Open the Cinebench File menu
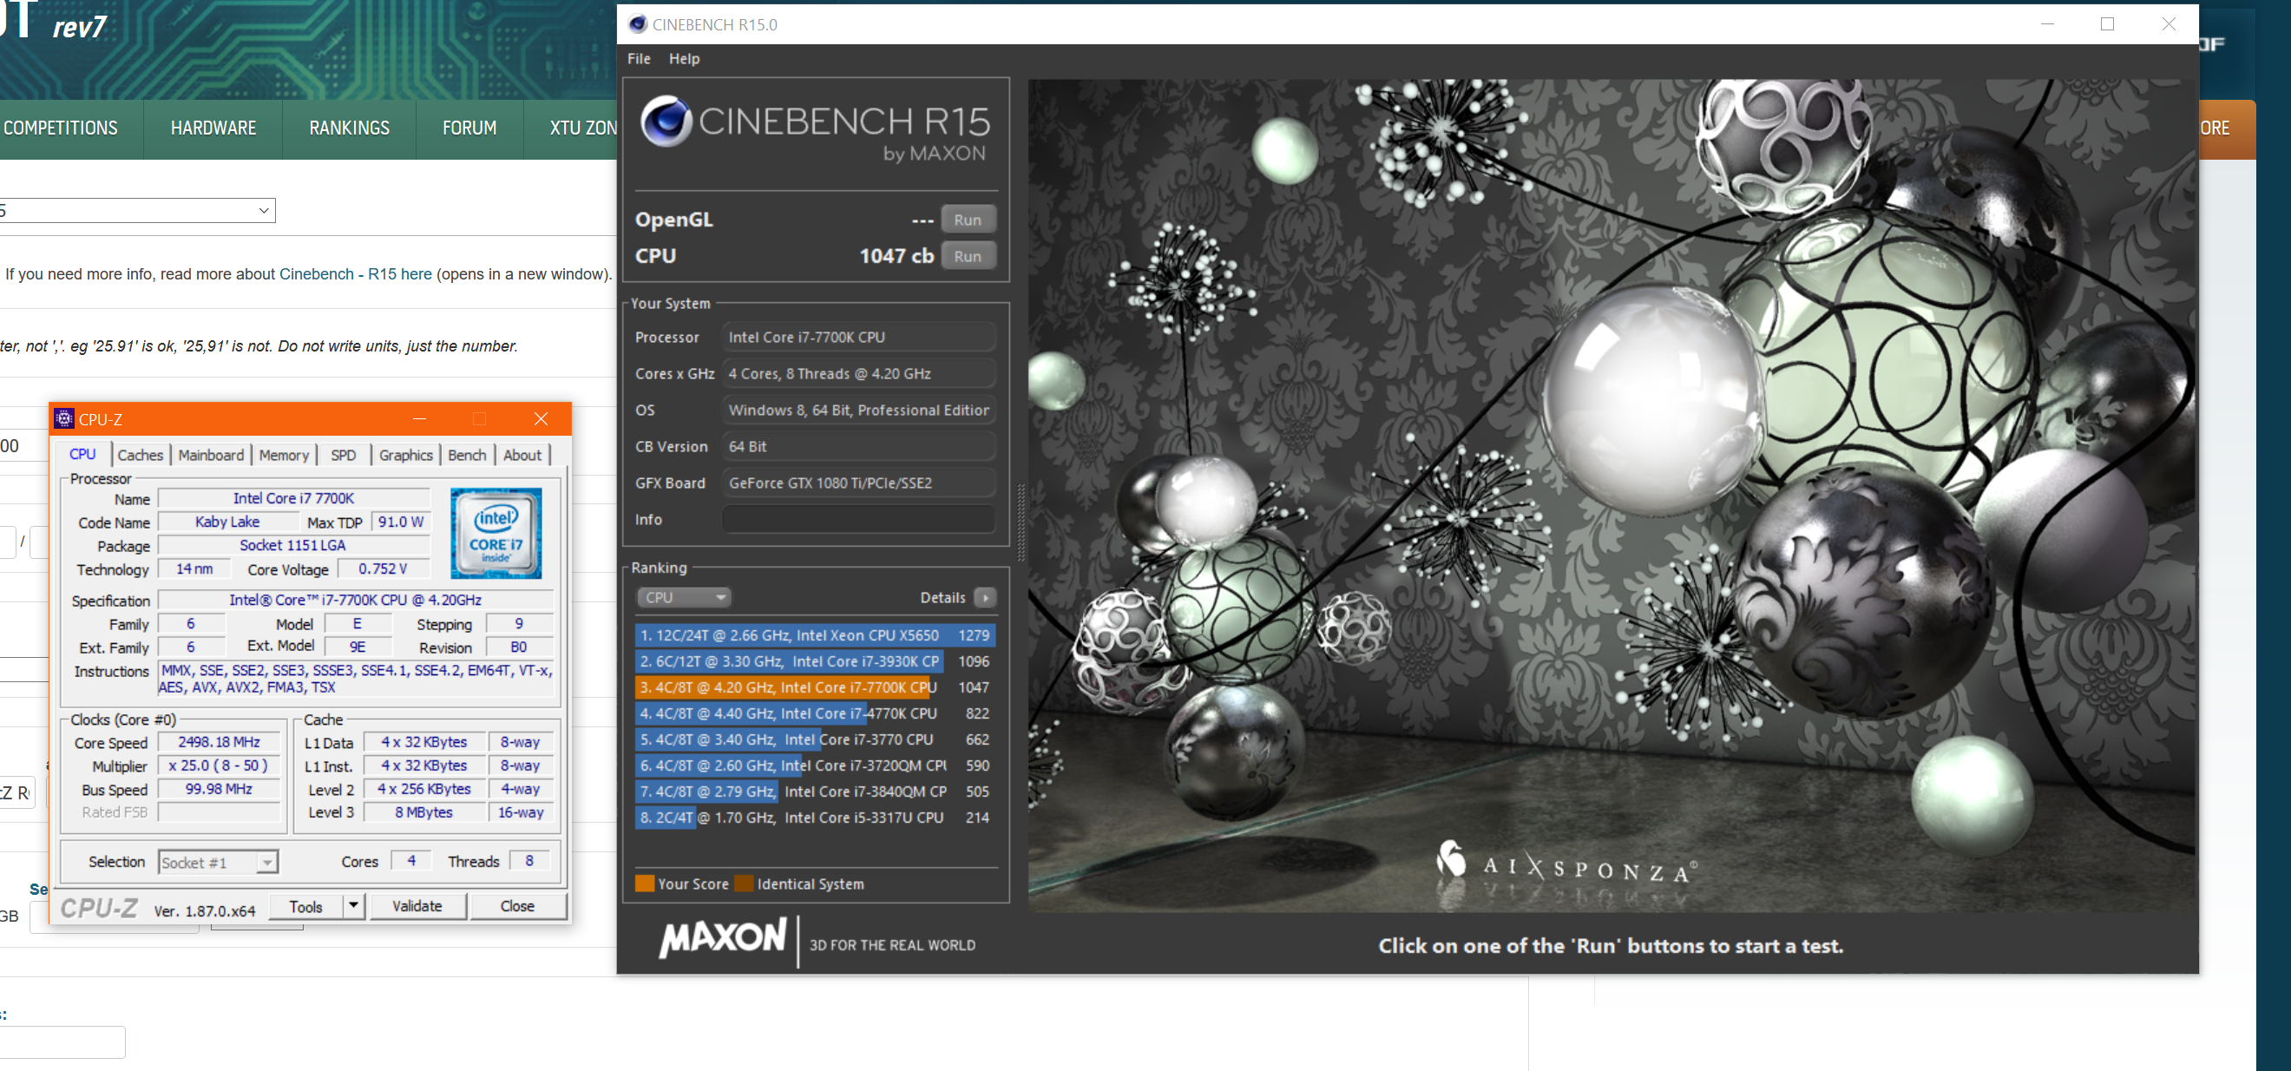 point(639,59)
